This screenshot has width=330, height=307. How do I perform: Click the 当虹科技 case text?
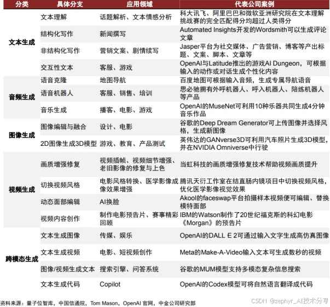pyautogui.click(x=248, y=164)
